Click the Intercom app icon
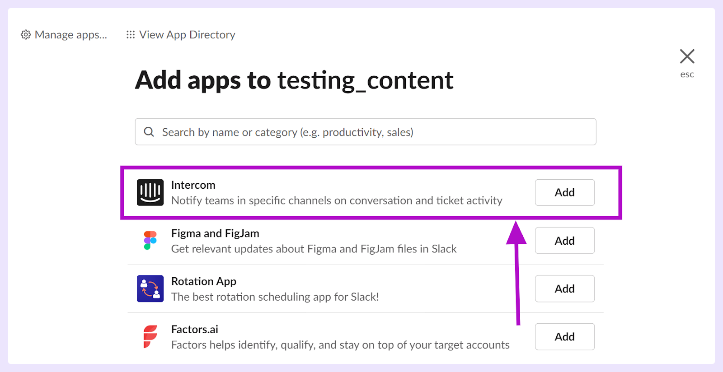The width and height of the screenshot is (723, 372). click(150, 192)
